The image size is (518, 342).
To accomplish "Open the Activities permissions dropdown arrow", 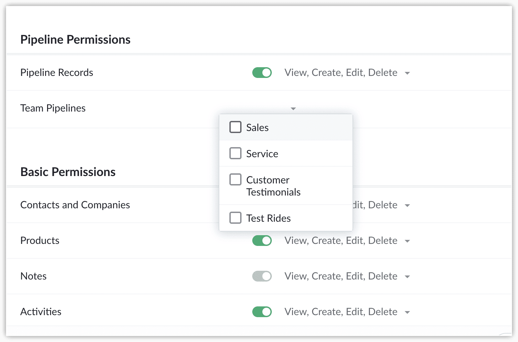I will (x=407, y=312).
